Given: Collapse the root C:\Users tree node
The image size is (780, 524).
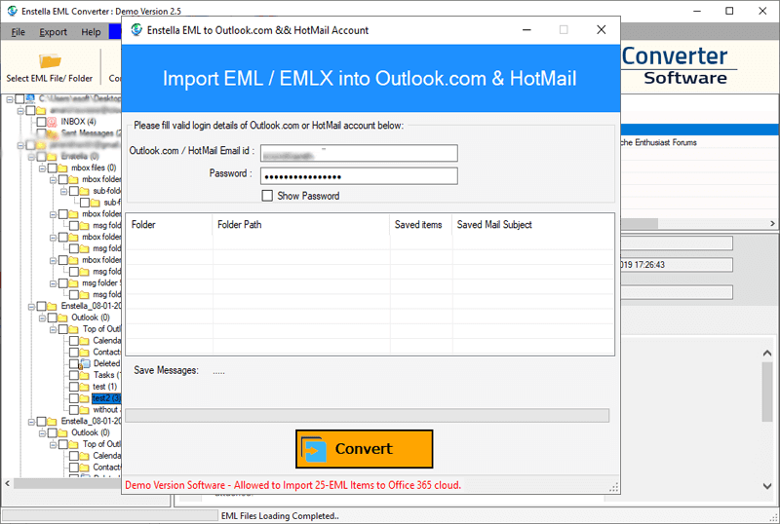Looking at the screenshot, I should point(10,99).
